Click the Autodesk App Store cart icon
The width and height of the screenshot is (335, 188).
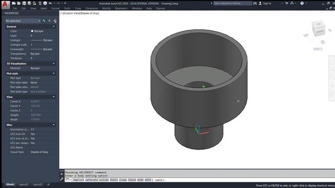287,3
